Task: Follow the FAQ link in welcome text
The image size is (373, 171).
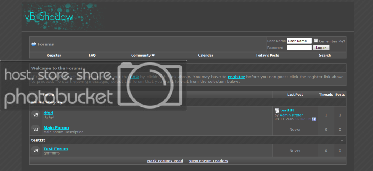Action: pos(134,77)
